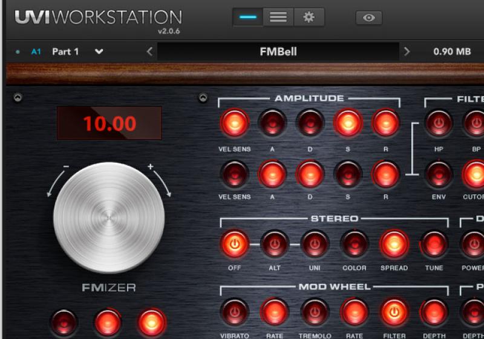
Task: Click the eye preview icon
Action: click(x=368, y=18)
